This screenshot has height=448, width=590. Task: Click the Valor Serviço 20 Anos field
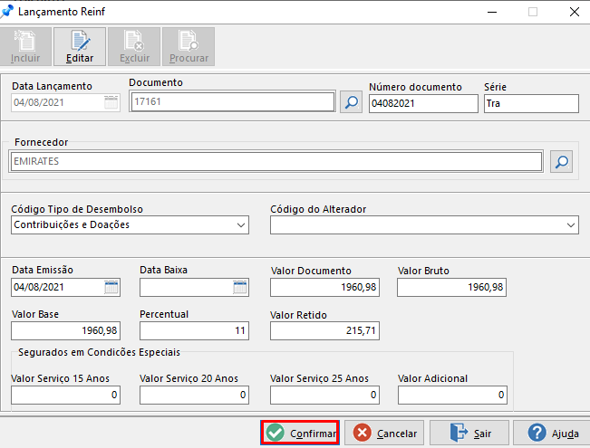pos(194,395)
